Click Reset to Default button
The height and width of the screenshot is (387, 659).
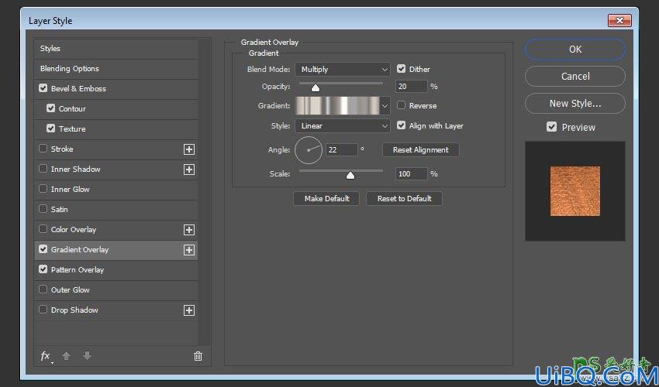[x=404, y=199]
